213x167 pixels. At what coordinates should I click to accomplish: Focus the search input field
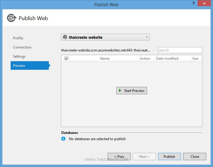click(180, 50)
